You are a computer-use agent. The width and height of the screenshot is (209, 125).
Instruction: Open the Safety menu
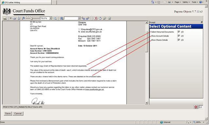click(186, 2)
